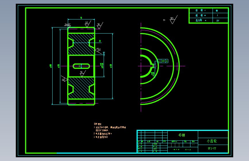The image size is (249, 161).
Task: Select the roughness symbol on gear's right face
Action: pyautogui.click(x=98, y=51)
